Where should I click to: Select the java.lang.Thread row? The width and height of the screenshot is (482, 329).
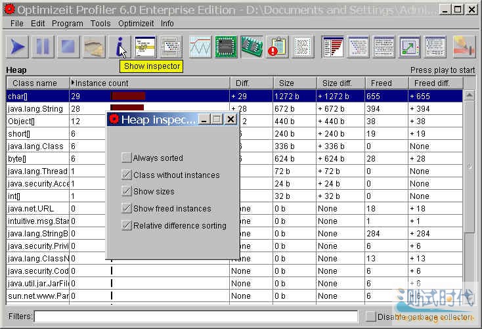[x=234, y=171]
